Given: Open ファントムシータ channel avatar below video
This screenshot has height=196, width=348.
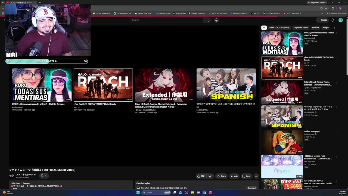Looking at the screenshot, I should click(x=12, y=176).
